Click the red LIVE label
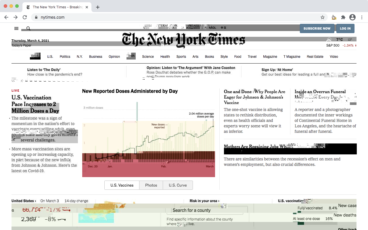 16,91
